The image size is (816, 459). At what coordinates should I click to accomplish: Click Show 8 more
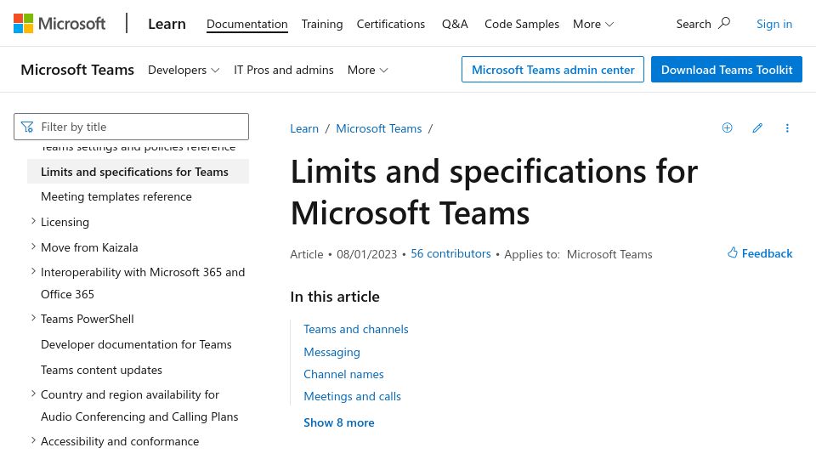339,422
